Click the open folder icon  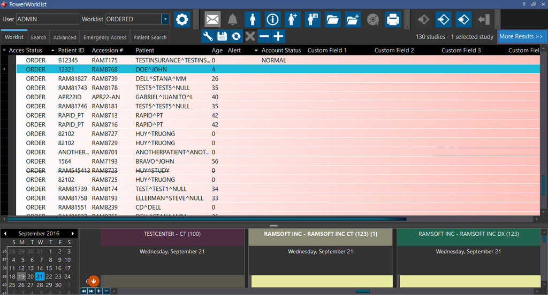332,20
